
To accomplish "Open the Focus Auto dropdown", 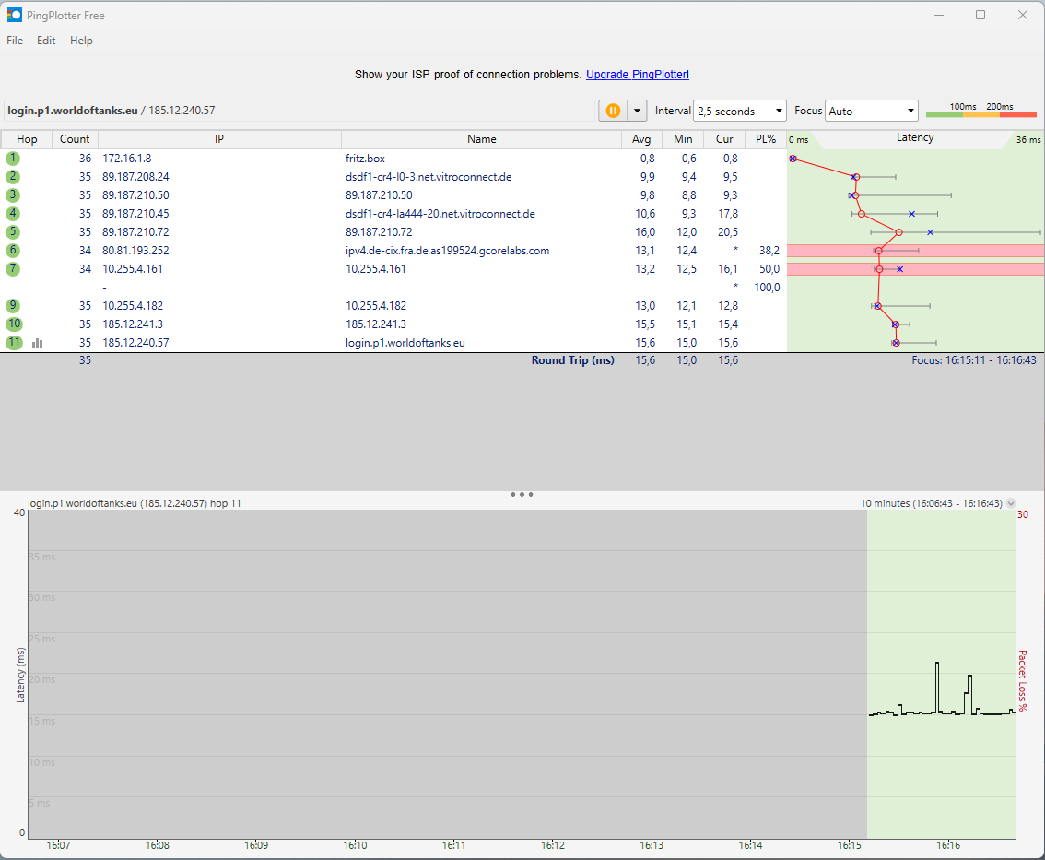I will tap(871, 111).
